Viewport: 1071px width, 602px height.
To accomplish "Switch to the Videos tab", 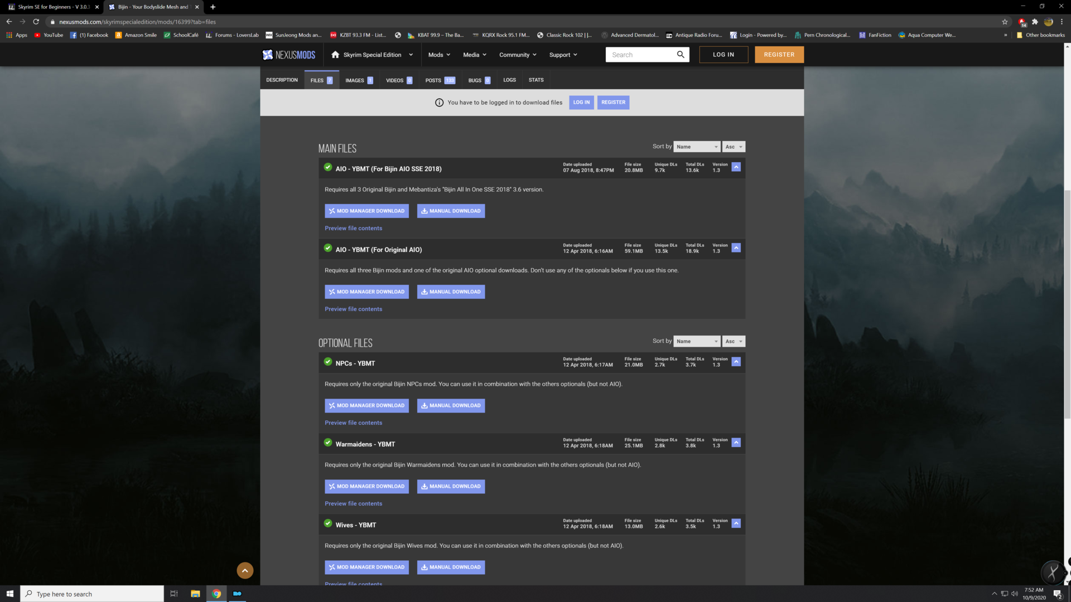I will tap(399, 80).
